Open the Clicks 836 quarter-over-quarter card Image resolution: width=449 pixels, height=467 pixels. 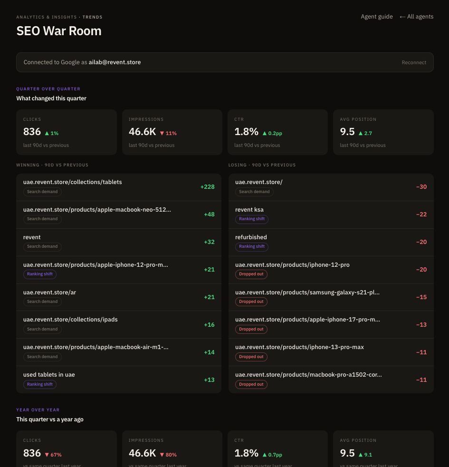(67, 132)
